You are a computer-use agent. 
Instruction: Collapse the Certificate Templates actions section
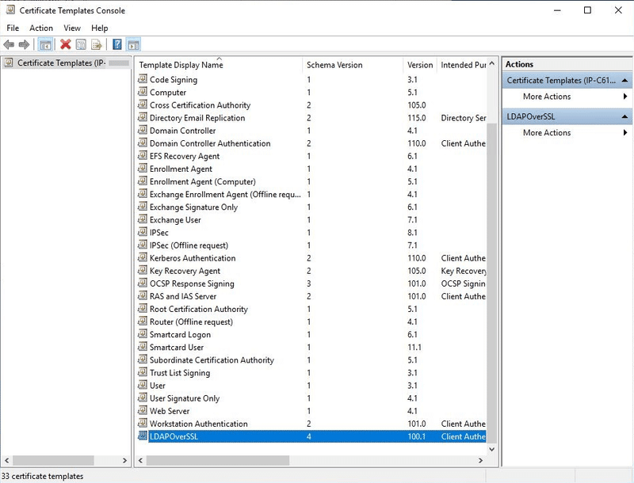click(624, 80)
